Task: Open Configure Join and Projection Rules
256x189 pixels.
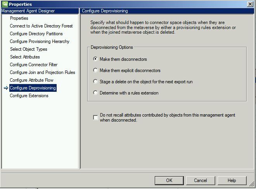Action: click(42, 72)
